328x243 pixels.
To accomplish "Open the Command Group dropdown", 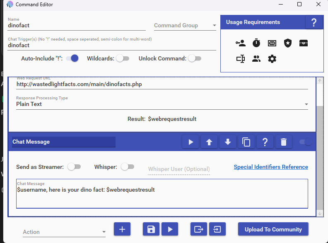I will 185,26.
